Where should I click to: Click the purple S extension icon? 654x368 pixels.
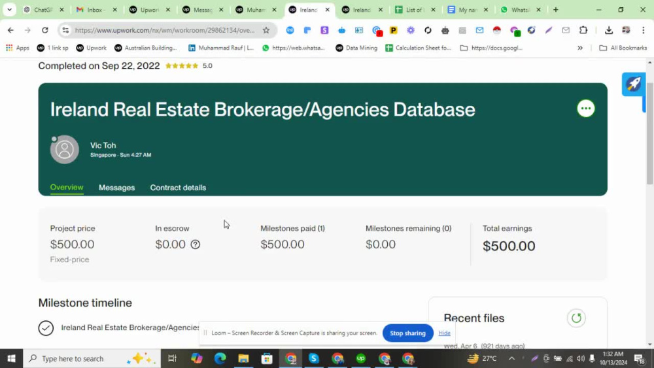pyautogui.click(x=324, y=30)
